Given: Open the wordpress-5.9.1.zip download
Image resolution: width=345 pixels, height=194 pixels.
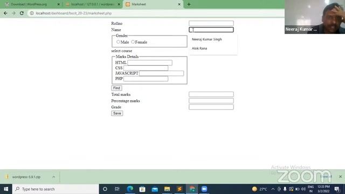Looking at the screenshot, I should (x=26, y=177).
